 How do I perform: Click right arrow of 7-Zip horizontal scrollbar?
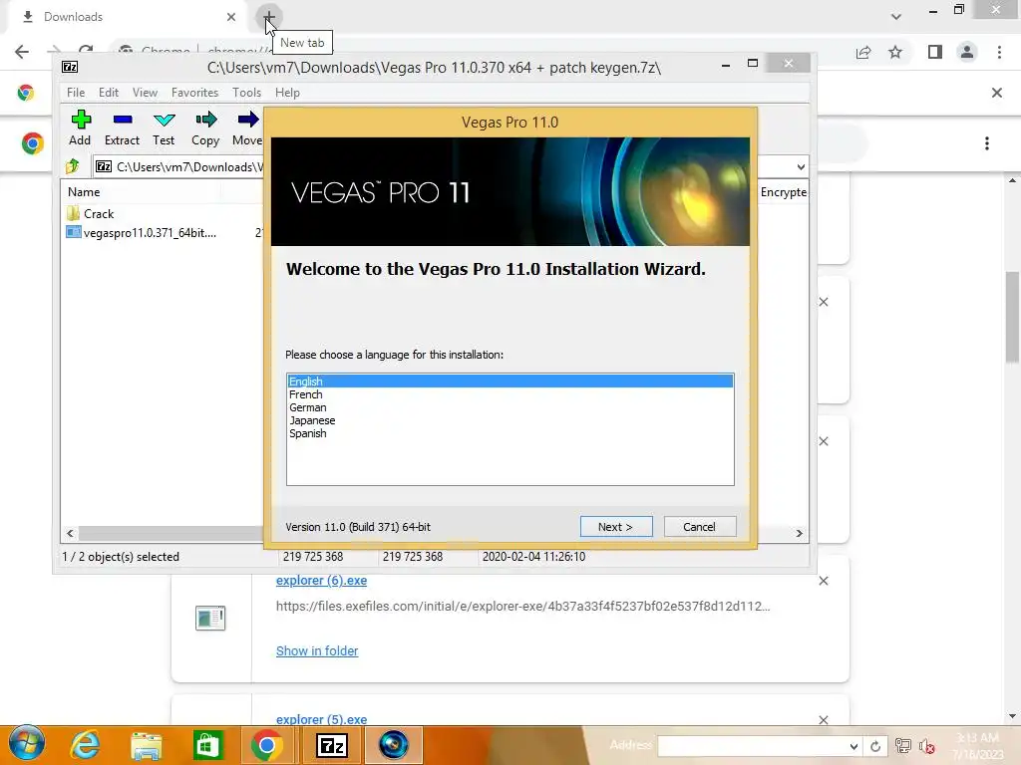click(x=799, y=534)
